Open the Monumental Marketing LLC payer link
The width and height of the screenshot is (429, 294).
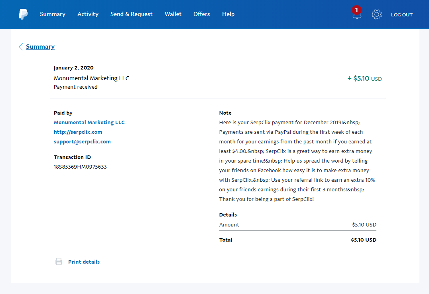[x=89, y=122]
